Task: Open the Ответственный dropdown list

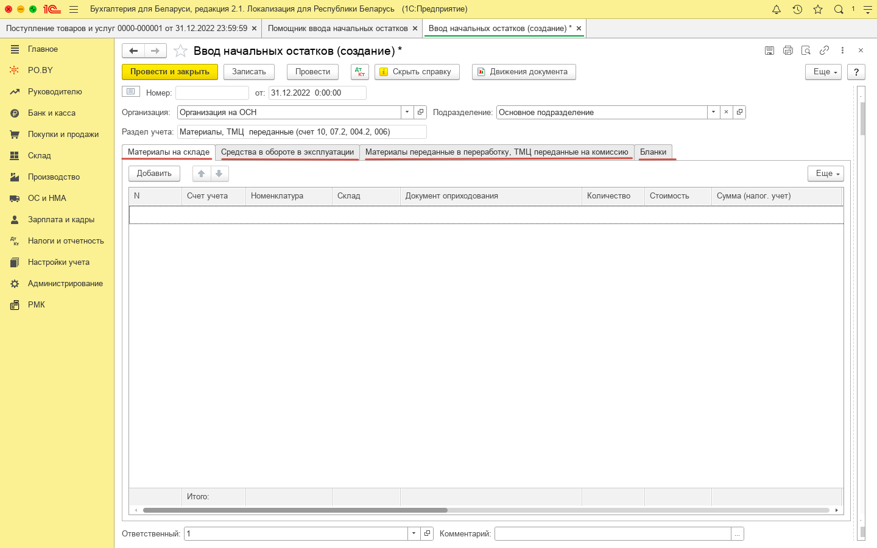Action: (x=414, y=533)
